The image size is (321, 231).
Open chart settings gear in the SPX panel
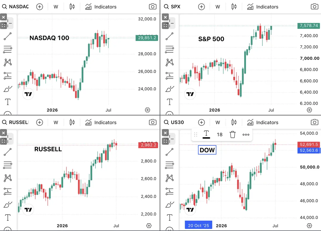point(309,110)
